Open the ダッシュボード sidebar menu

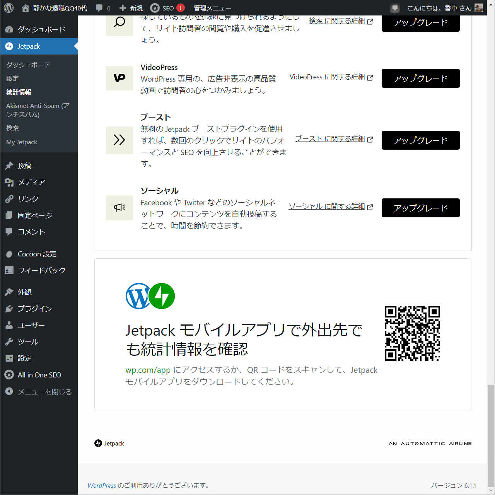[39, 29]
